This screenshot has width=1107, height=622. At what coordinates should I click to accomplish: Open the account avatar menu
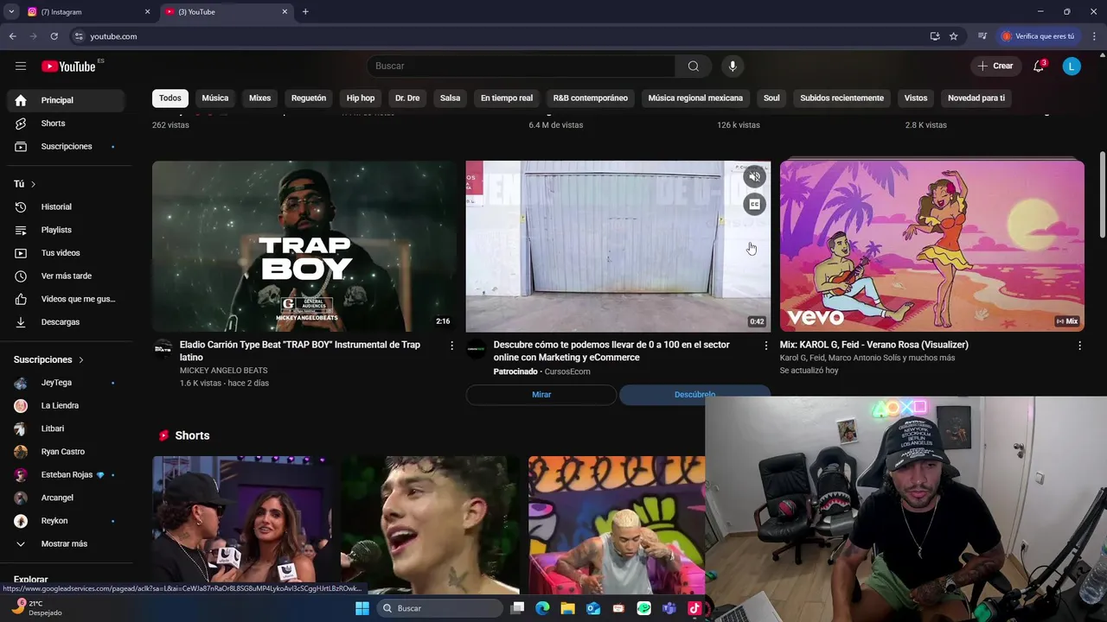(1072, 66)
